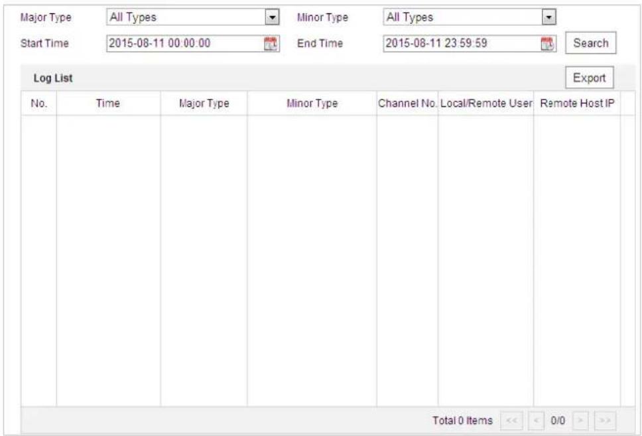Select the Minor Type column header
This screenshot has width=642, height=436.
312,104
